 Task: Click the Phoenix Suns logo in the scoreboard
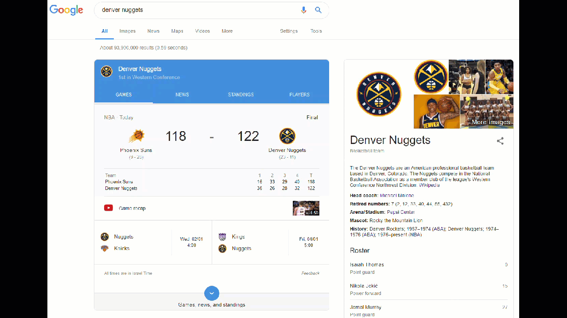(x=136, y=136)
